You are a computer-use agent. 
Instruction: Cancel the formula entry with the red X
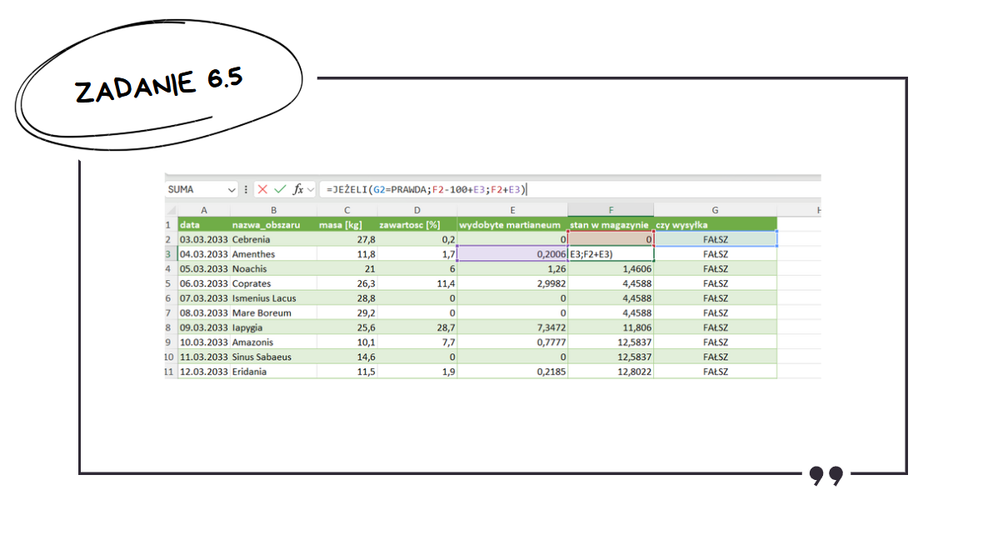(x=262, y=189)
